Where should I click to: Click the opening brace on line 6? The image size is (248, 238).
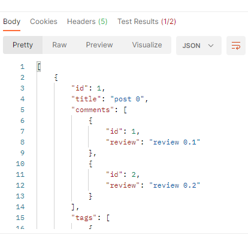click(x=90, y=120)
